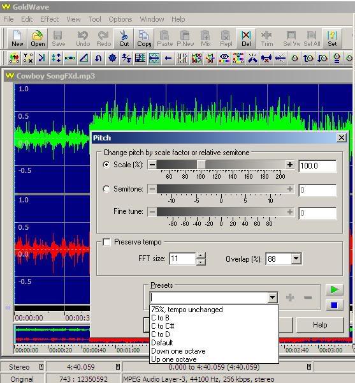Open the View menu

[x=73, y=19]
